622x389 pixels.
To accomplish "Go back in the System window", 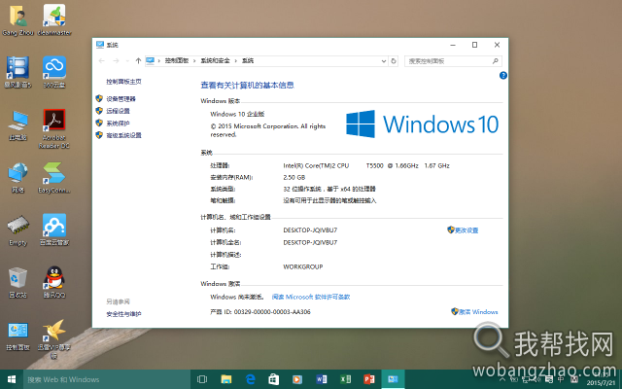I will pyautogui.click(x=101, y=60).
